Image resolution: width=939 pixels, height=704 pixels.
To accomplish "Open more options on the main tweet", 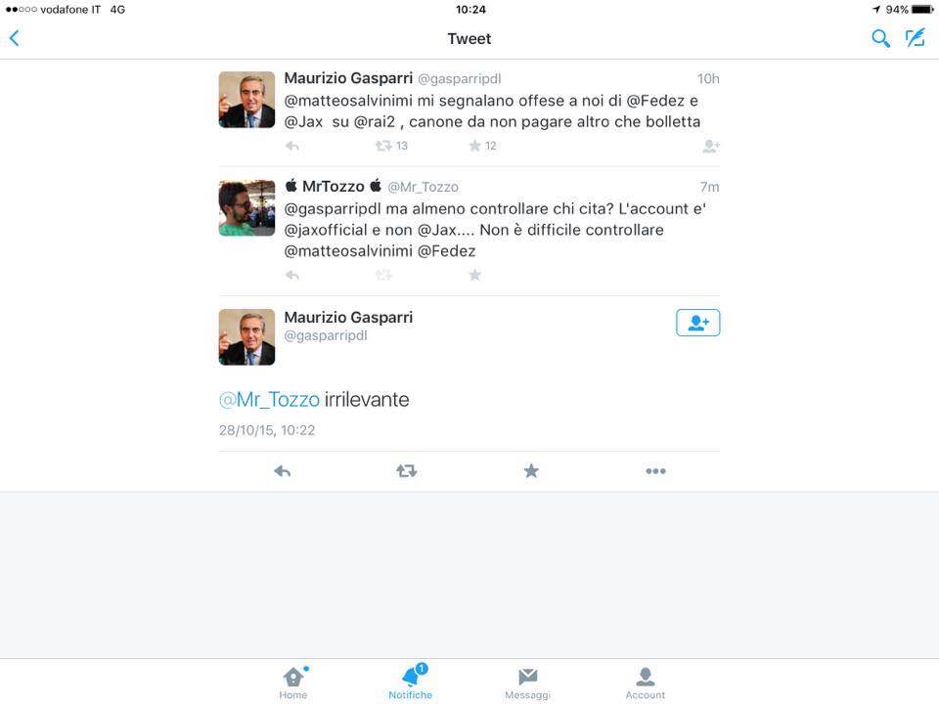I will (655, 471).
